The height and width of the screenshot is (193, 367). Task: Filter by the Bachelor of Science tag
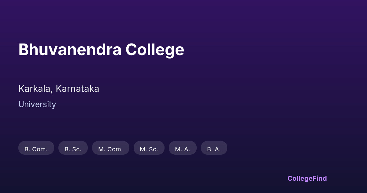click(73, 148)
